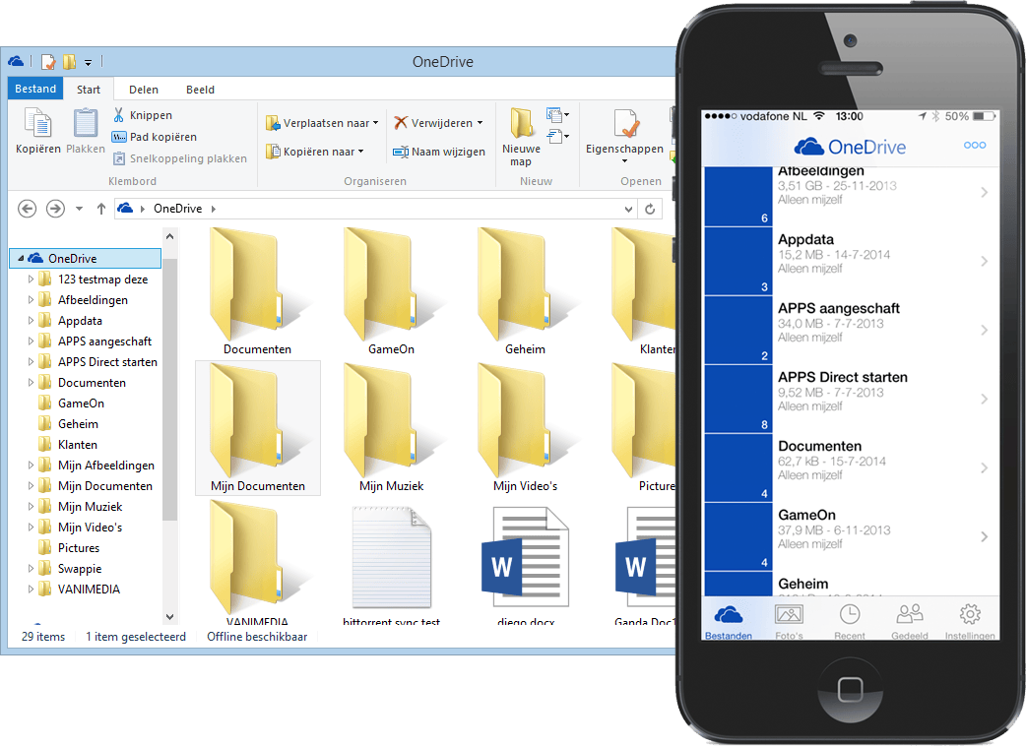
Task: Tap Bestanden tab in phone app
Action: tap(729, 622)
